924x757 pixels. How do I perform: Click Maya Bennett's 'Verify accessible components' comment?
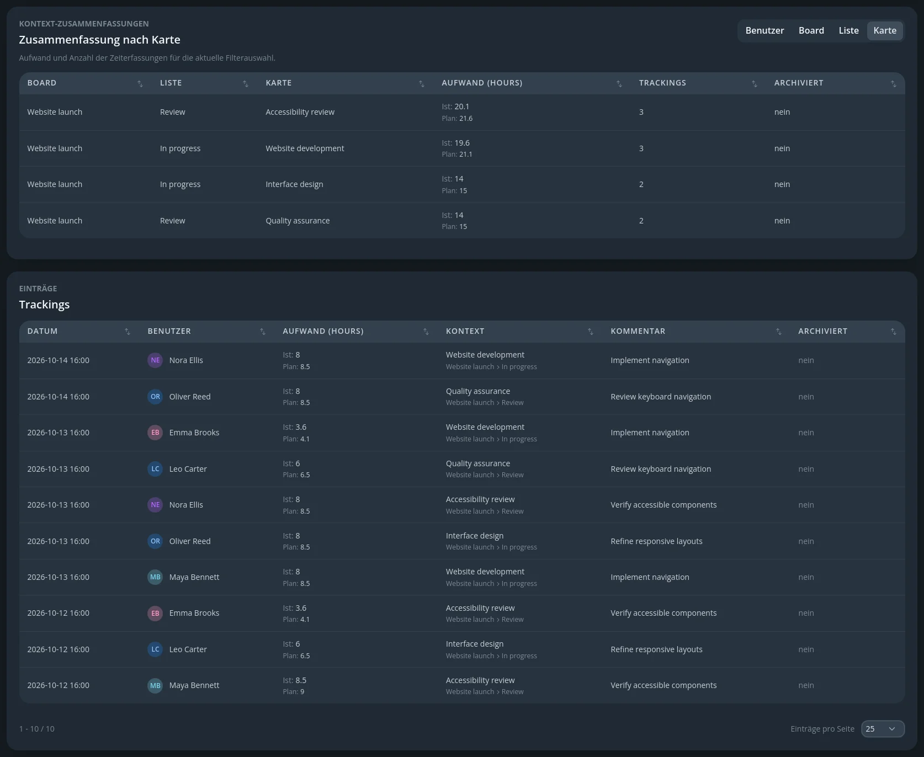pyautogui.click(x=663, y=685)
